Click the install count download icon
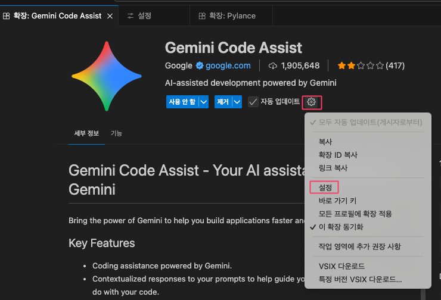 (x=272, y=65)
